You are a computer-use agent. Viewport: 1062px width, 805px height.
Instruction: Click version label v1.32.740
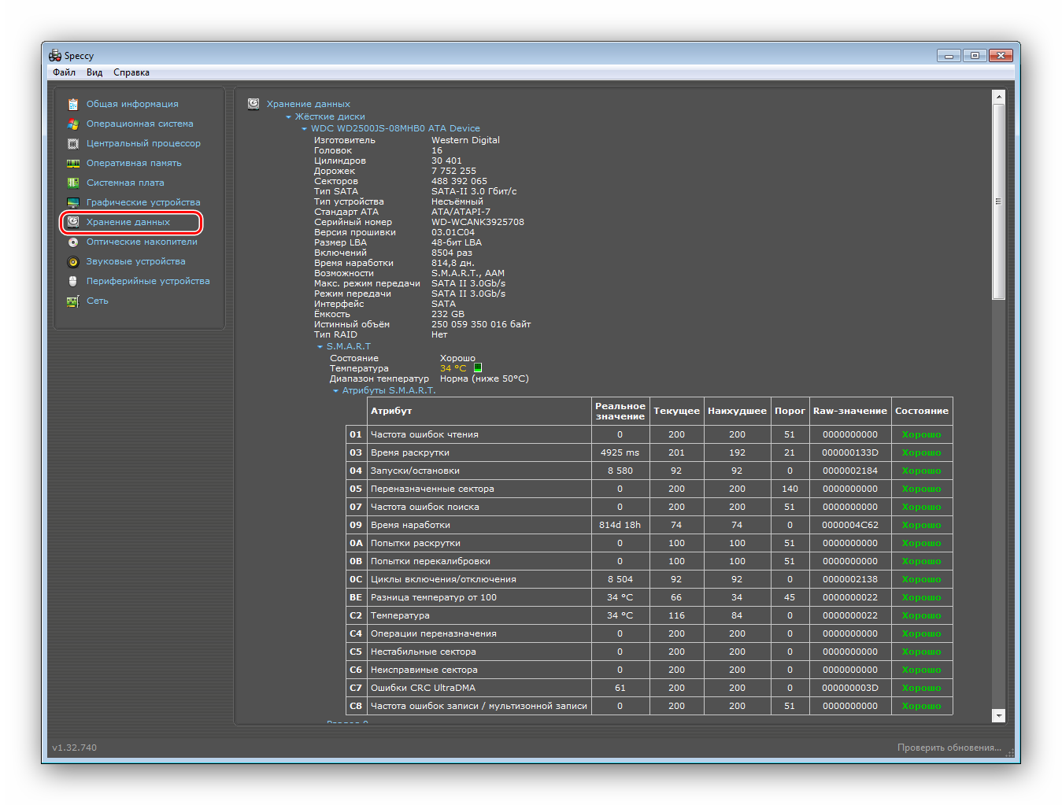click(x=75, y=748)
